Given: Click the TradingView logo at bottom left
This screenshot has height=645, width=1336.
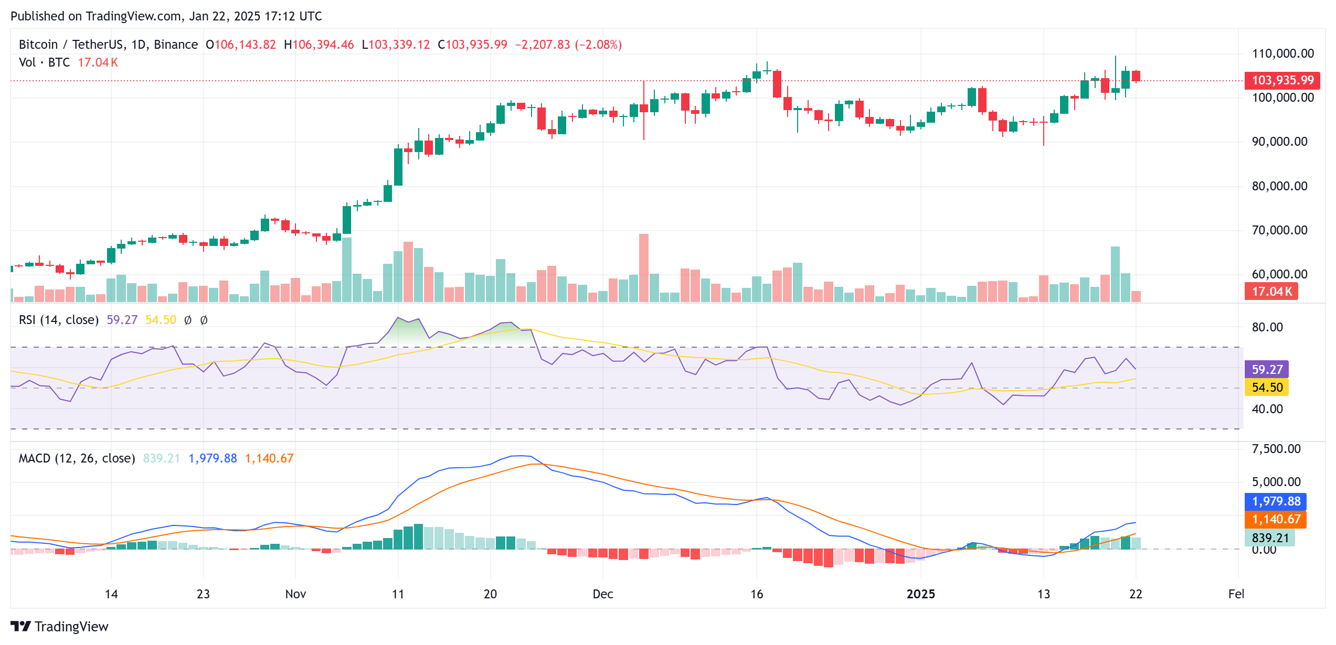Looking at the screenshot, I should [x=19, y=626].
